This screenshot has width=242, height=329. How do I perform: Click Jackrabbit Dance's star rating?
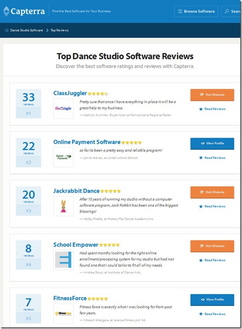[x=111, y=191]
